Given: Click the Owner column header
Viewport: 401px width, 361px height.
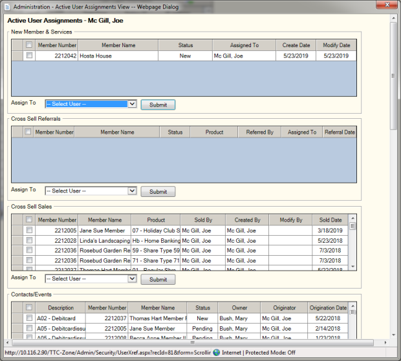Looking at the screenshot, I should 239,307.
